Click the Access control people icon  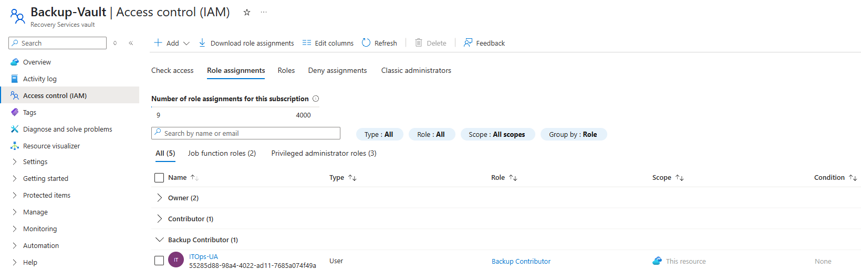(x=15, y=95)
